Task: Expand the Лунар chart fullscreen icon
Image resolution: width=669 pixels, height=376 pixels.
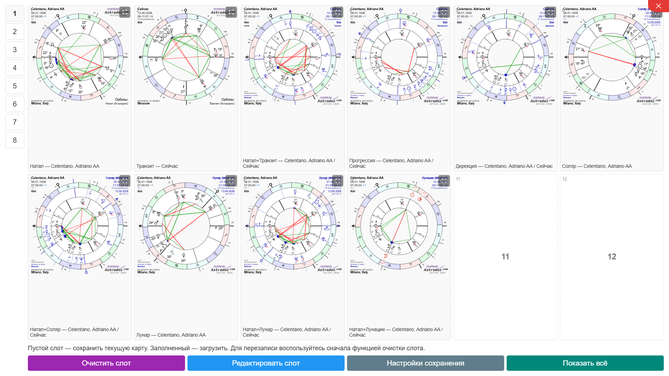Action: [x=231, y=181]
